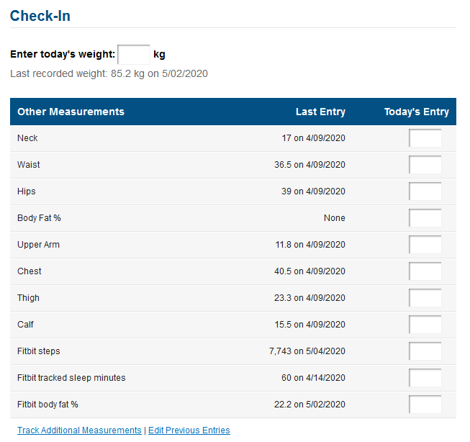Click the Fitbit body fat % entry box
Image resolution: width=470 pixels, height=442 pixels.
click(425, 405)
